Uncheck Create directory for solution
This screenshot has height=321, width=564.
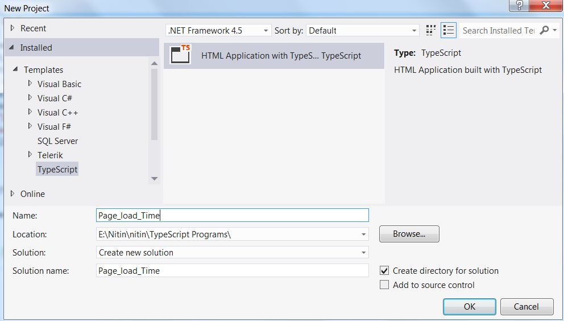384,270
